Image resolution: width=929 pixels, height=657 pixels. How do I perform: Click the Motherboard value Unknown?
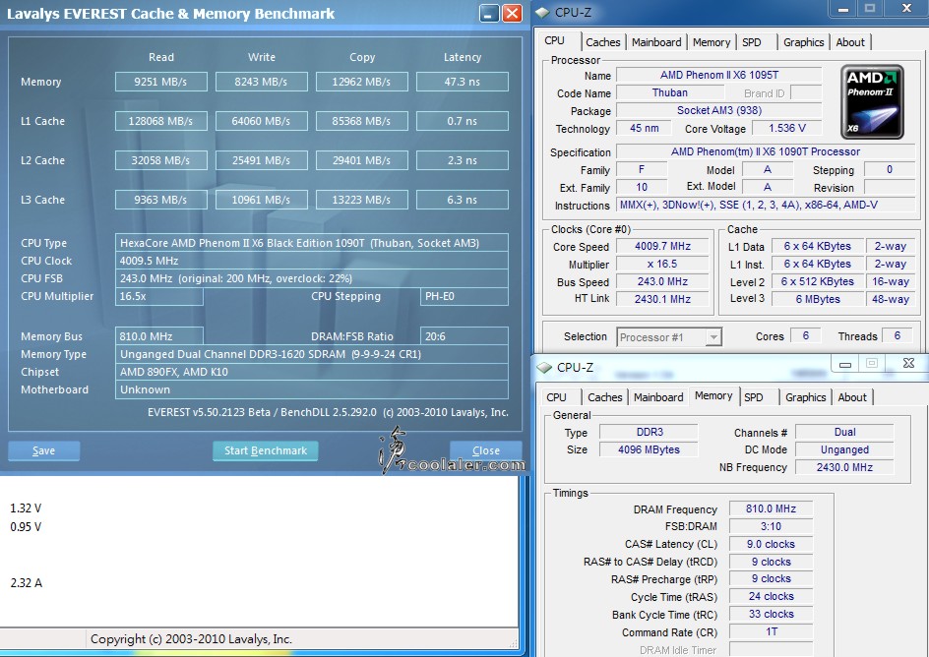coord(312,389)
